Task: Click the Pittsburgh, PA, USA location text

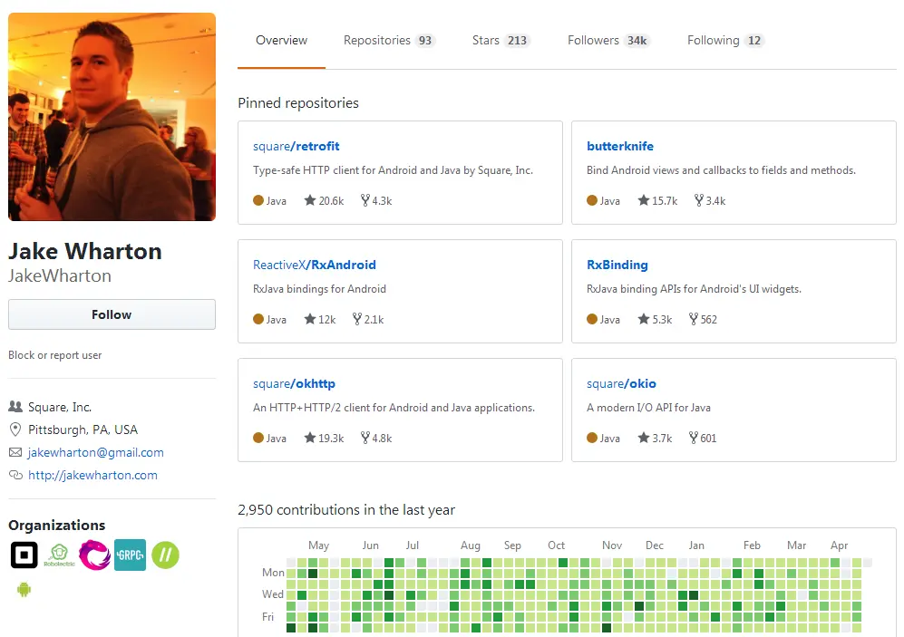Action: click(83, 429)
